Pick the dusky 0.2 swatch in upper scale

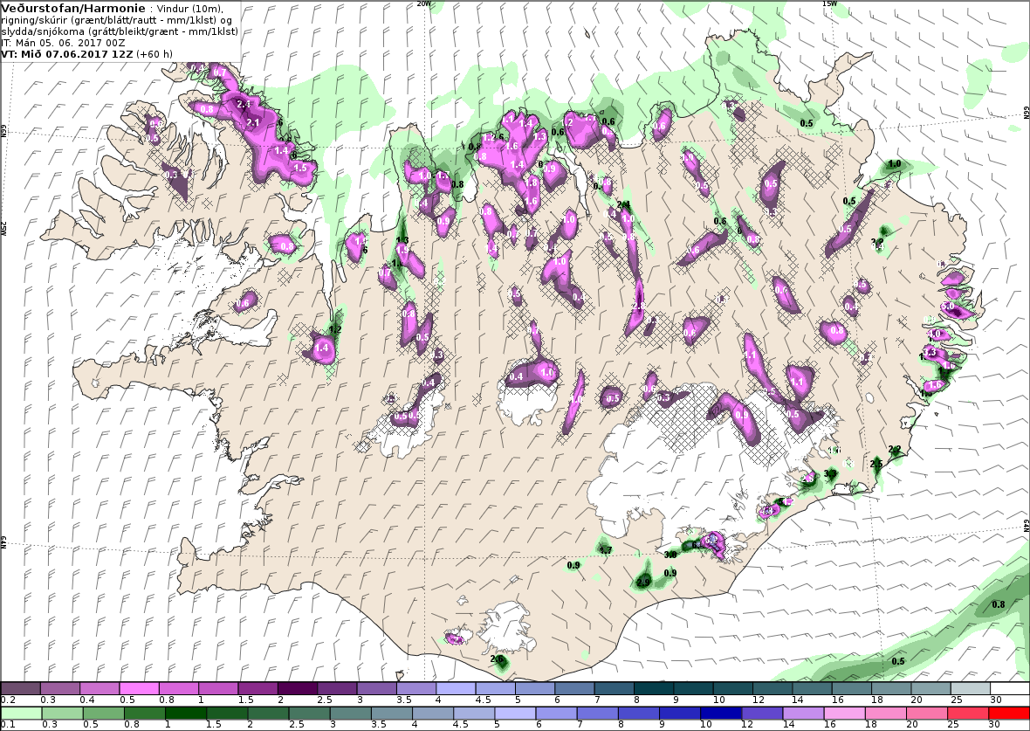21,688
